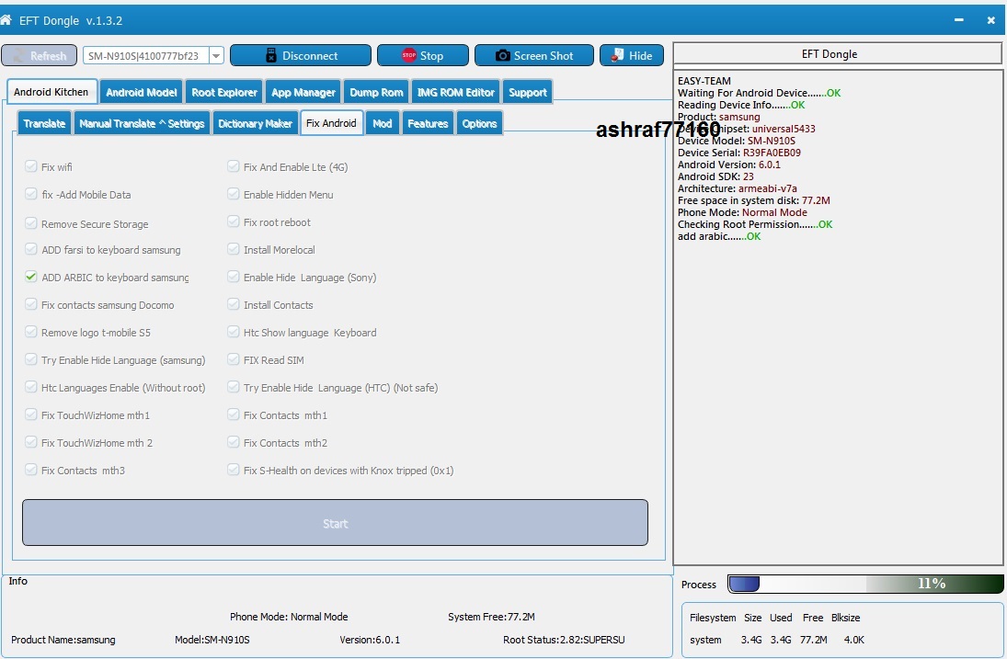Toggle Install Contacts checkbox
The height and width of the screenshot is (659, 1007).
(233, 304)
